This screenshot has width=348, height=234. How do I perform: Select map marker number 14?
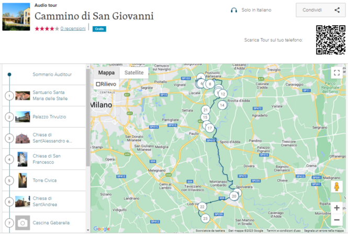222,105
